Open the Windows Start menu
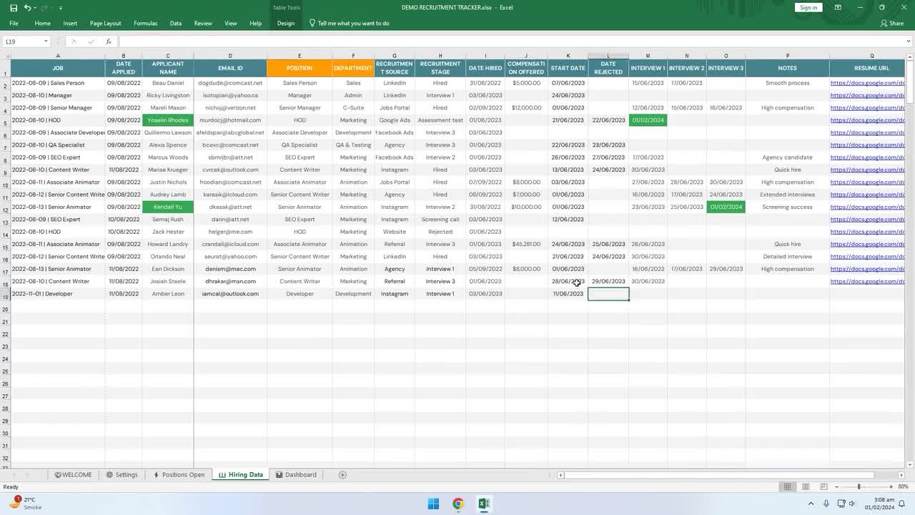The image size is (915, 515). click(433, 504)
